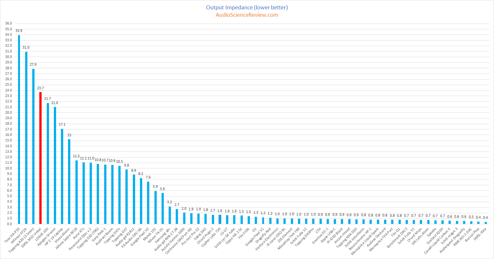Viewport: 494px width, 259px height.
Task: Click the 'Burson Play' axis label
Action: point(471,234)
